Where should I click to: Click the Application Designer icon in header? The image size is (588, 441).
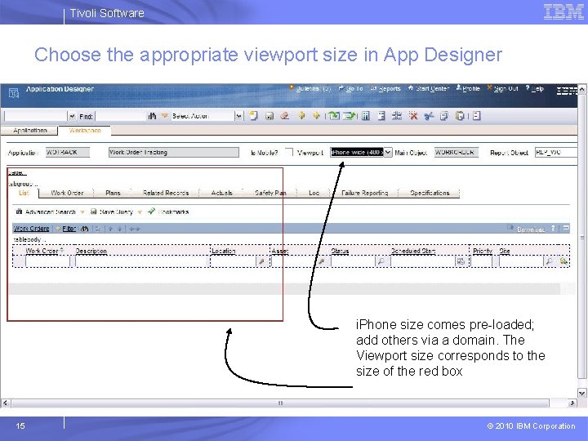click(x=14, y=93)
